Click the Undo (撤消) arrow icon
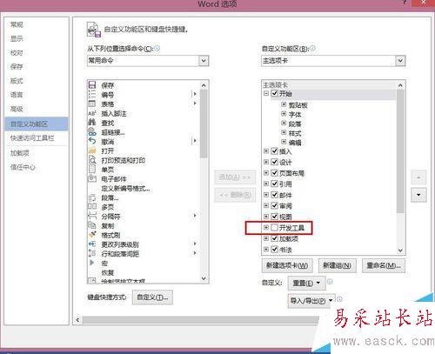The image size is (435, 354). (92, 141)
